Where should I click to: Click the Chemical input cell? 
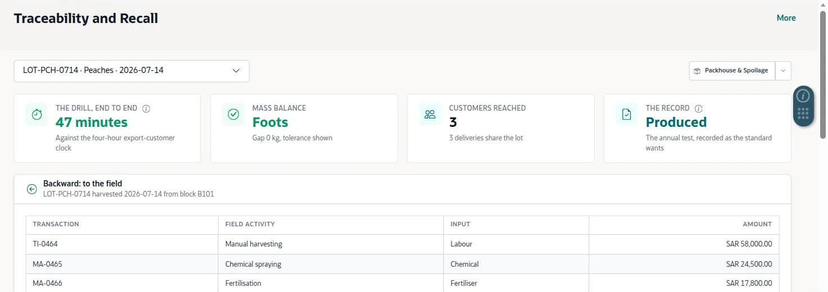click(x=516, y=264)
